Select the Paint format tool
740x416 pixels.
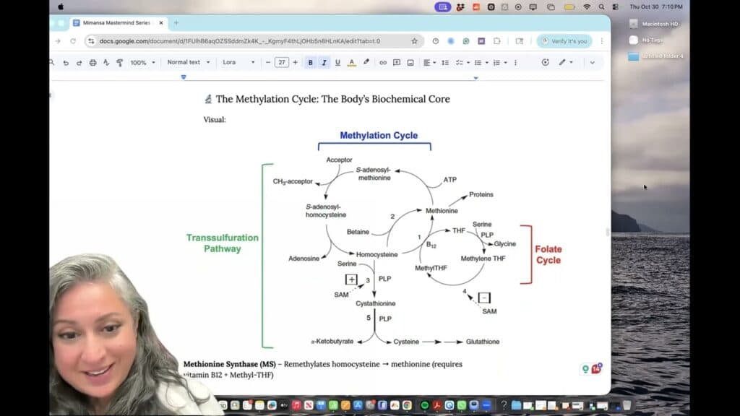coord(119,63)
